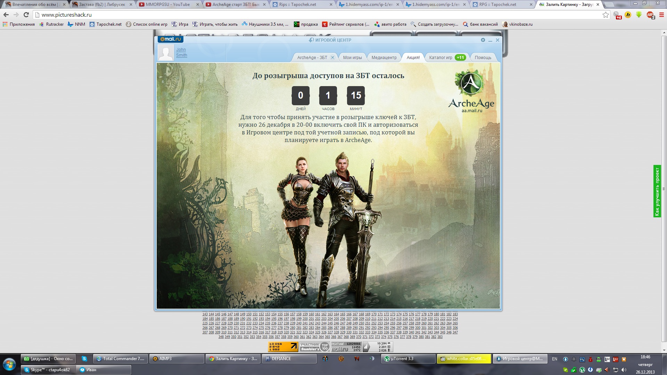Click the FFA tray icon
This screenshot has width=667, height=375.
[582, 359]
